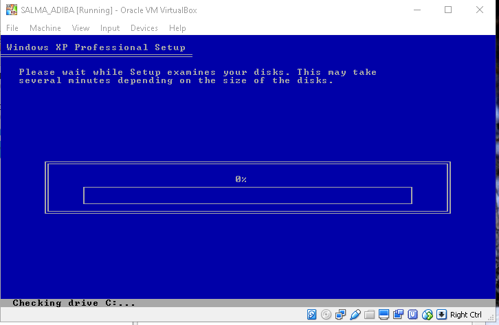The height and width of the screenshot is (325, 499).
Task: Click the Windows XP Professional Setup heading
Action: (96, 47)
